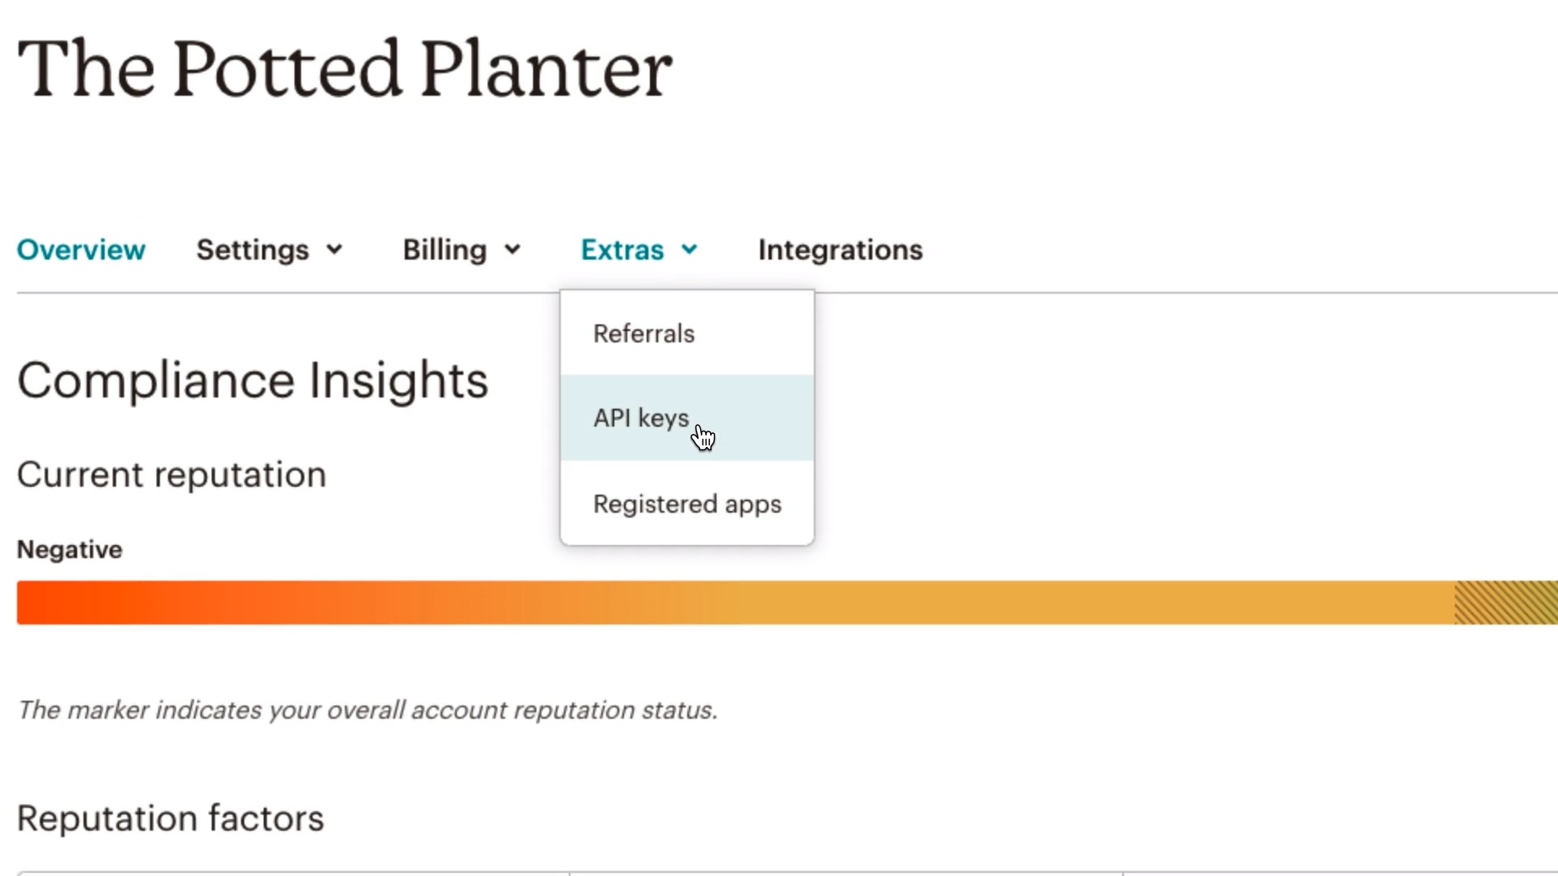Click the red left end of the reputation bar

coord(49,603)
